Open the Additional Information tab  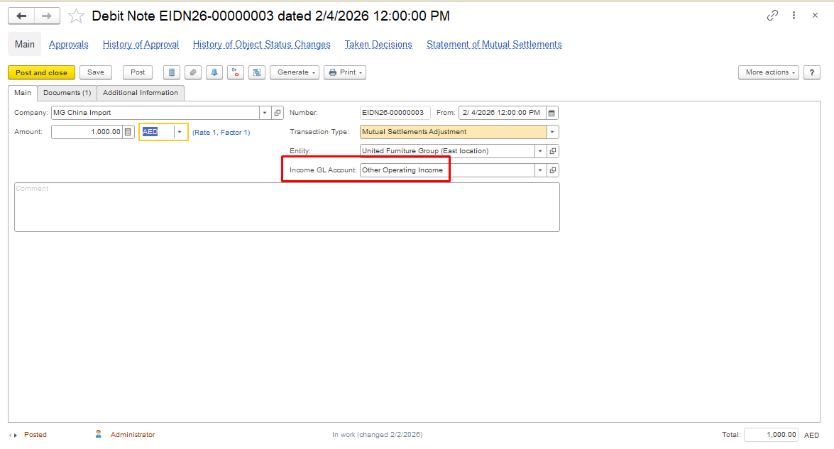coord(141,93)
